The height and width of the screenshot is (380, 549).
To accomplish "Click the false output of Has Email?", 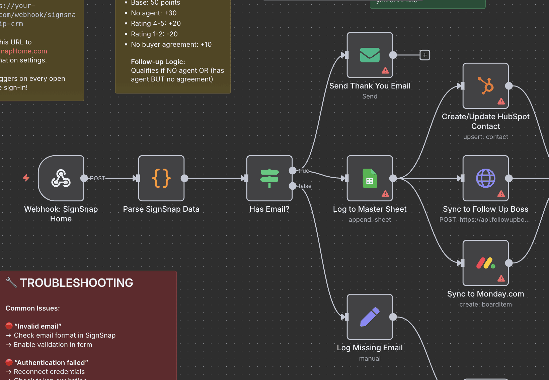I will [293, 186].
